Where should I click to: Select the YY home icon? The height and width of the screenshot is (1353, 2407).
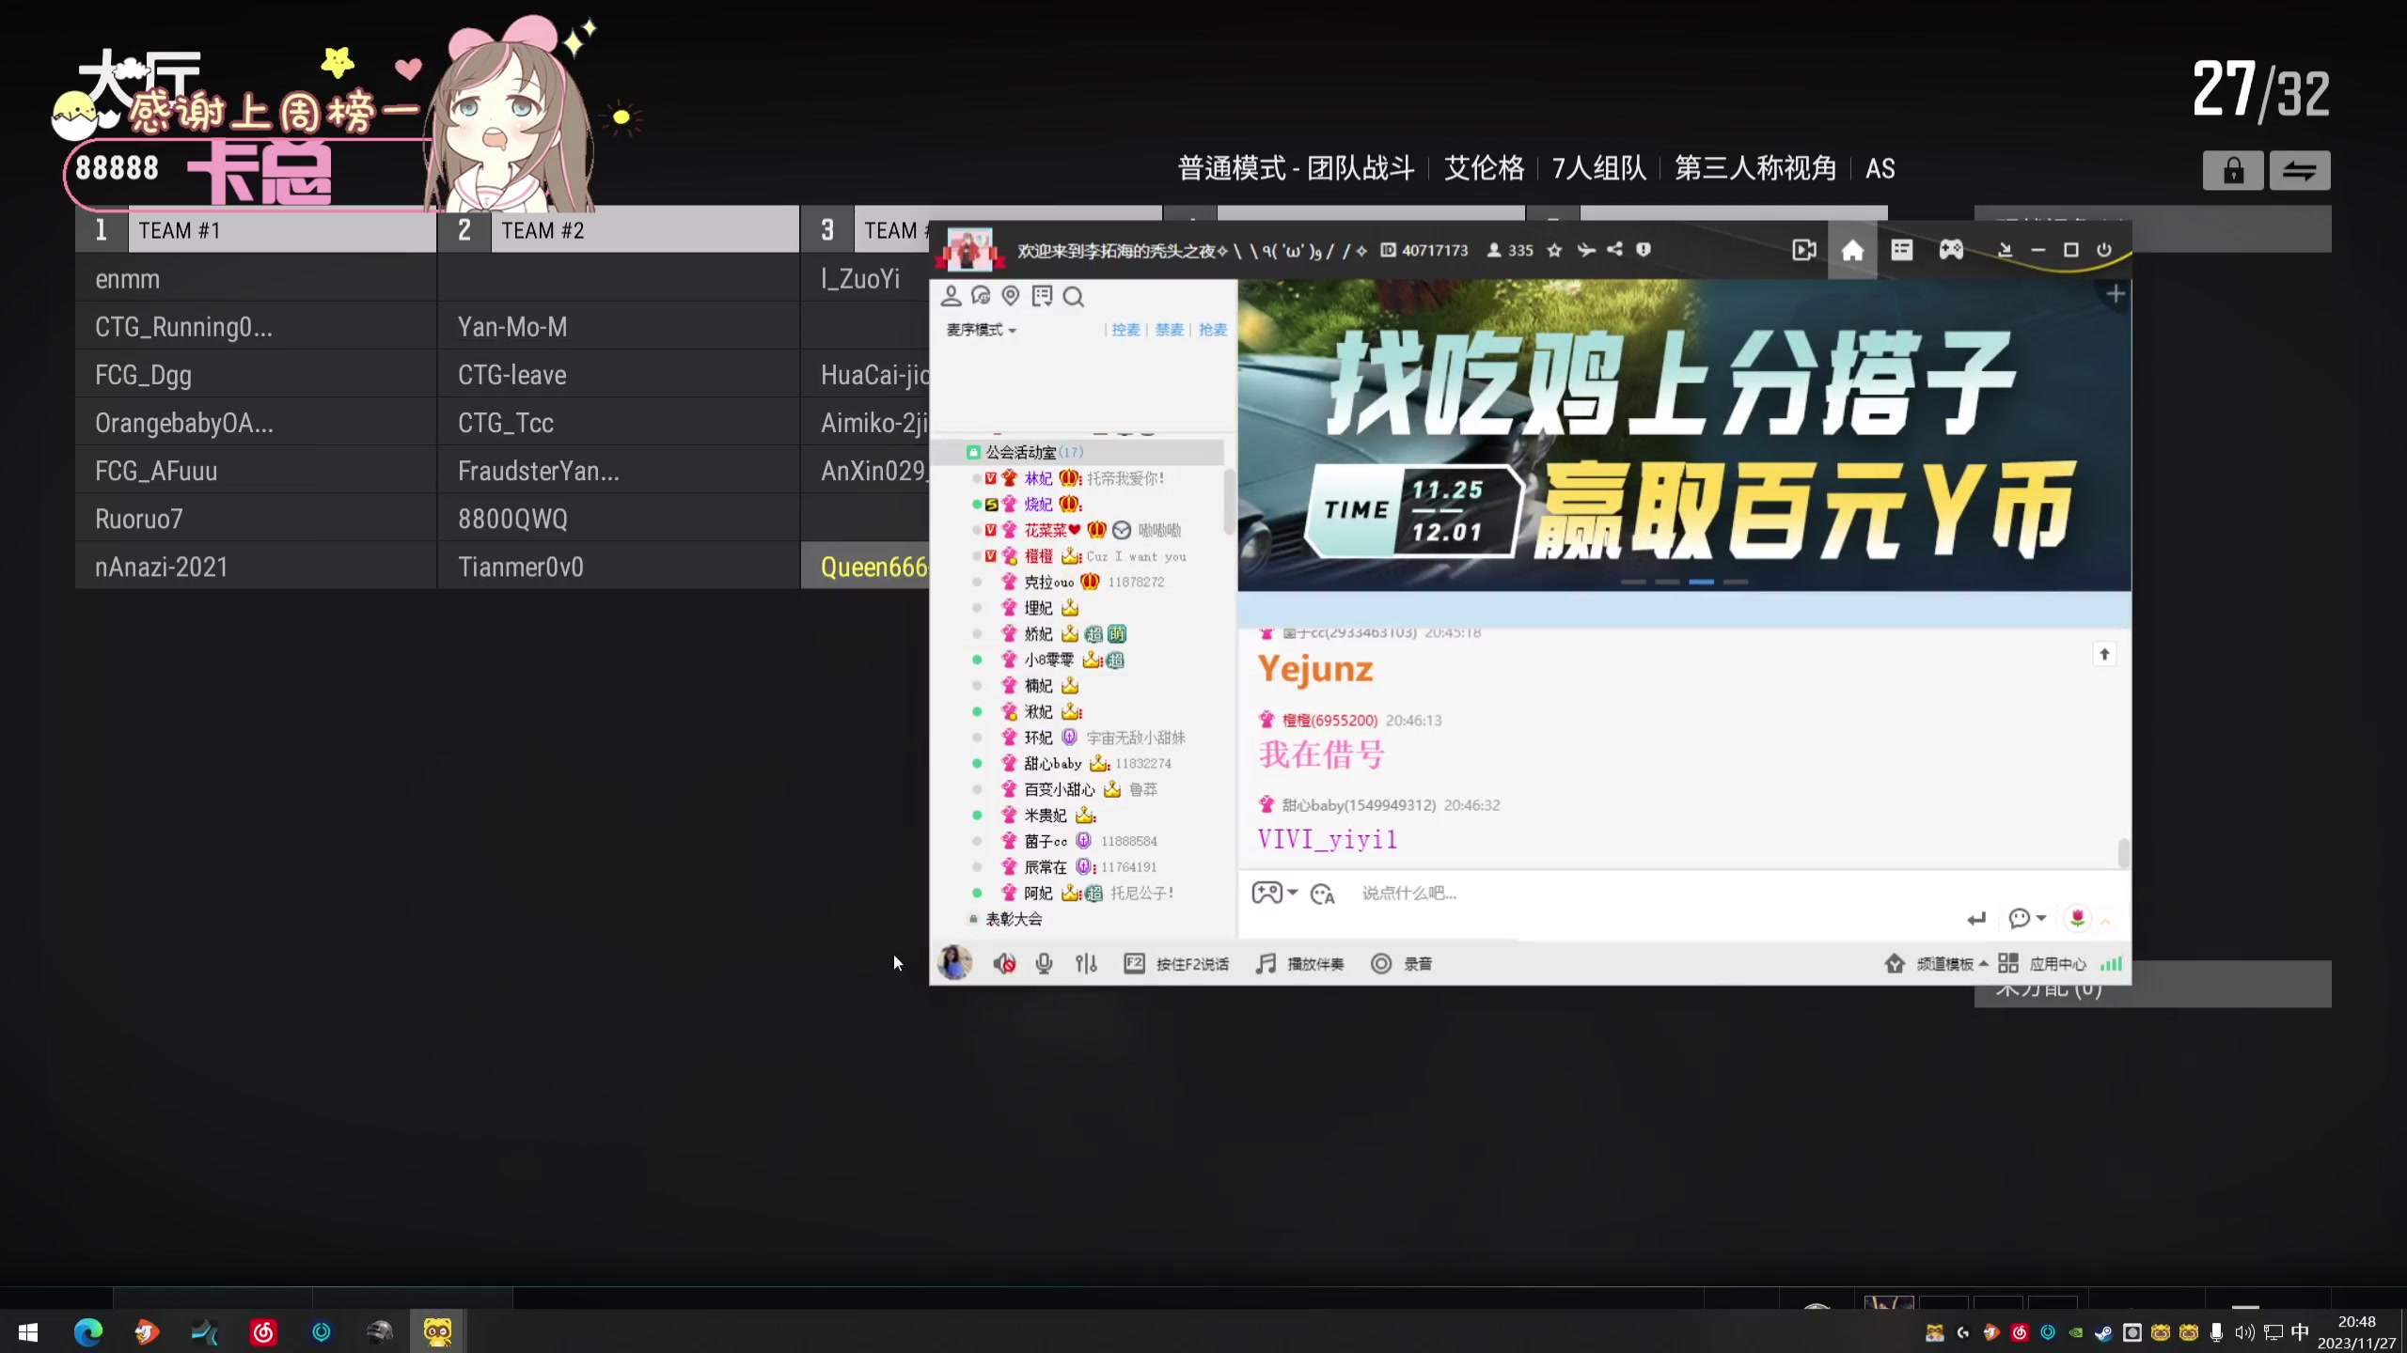point(1852,250)
